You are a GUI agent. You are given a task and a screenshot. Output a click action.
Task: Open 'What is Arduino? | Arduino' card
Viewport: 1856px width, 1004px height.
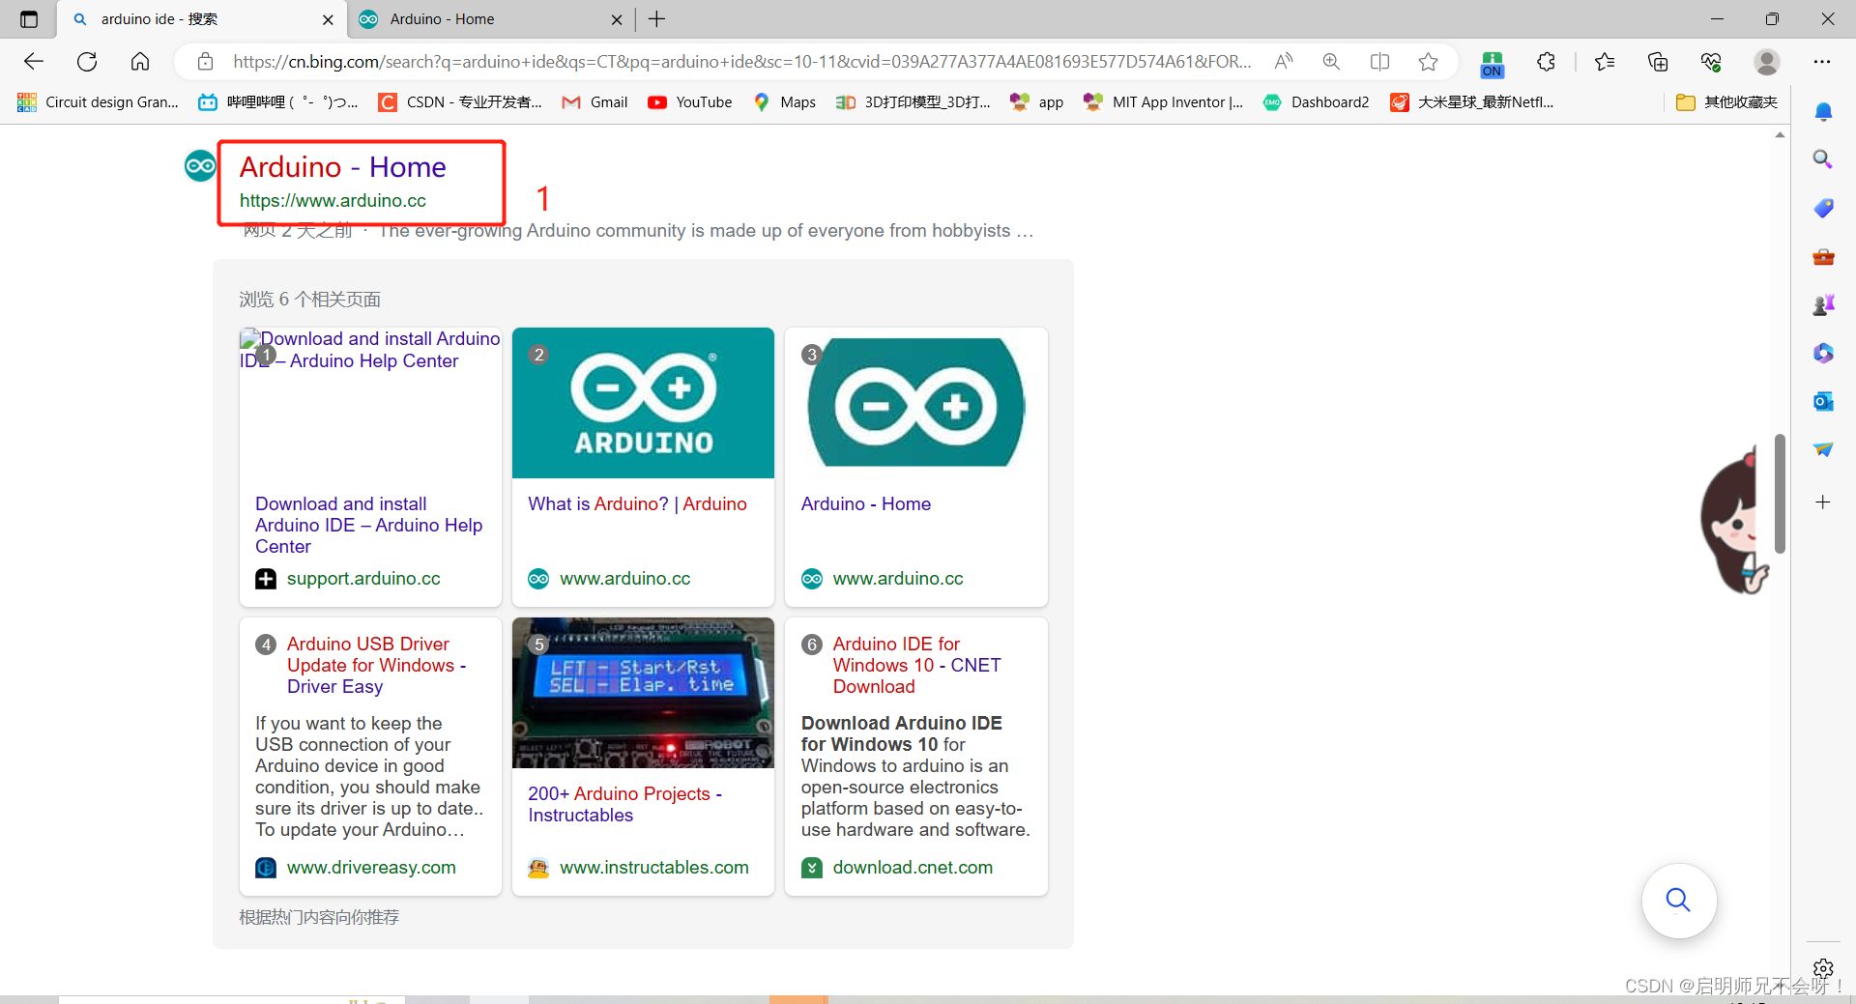637,504
